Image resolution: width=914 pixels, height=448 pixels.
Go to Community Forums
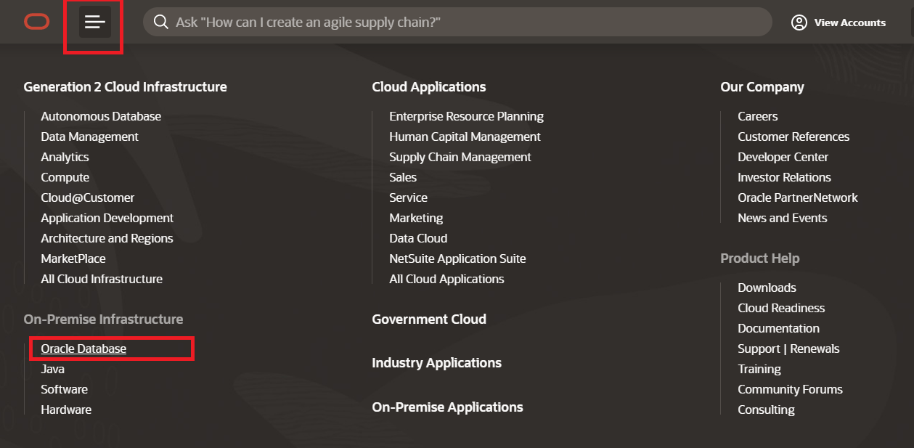790,389
